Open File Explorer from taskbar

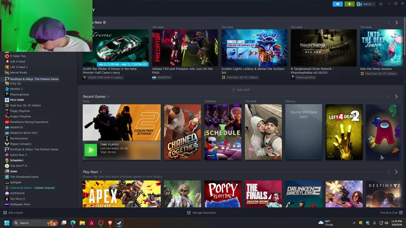(x=82, y=223)
